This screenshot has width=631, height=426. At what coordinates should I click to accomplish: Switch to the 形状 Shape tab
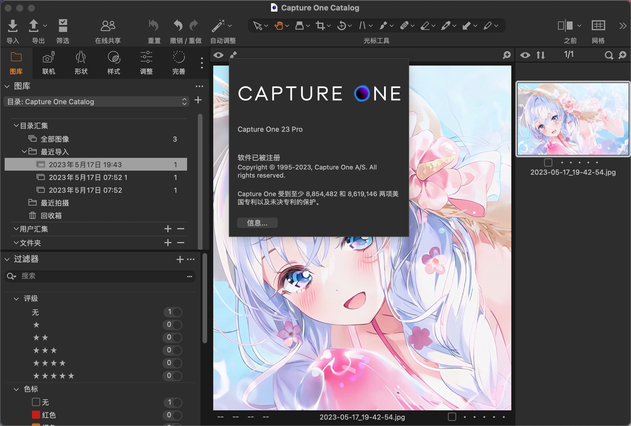(81, 63)
